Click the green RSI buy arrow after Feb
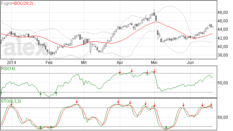The image size is (233, 131). click(56, 94)
